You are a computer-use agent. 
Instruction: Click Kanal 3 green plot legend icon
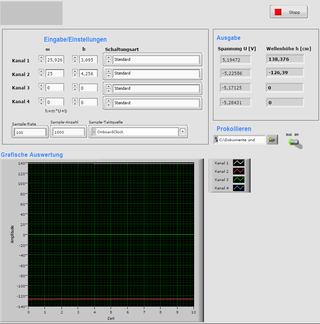239,180
